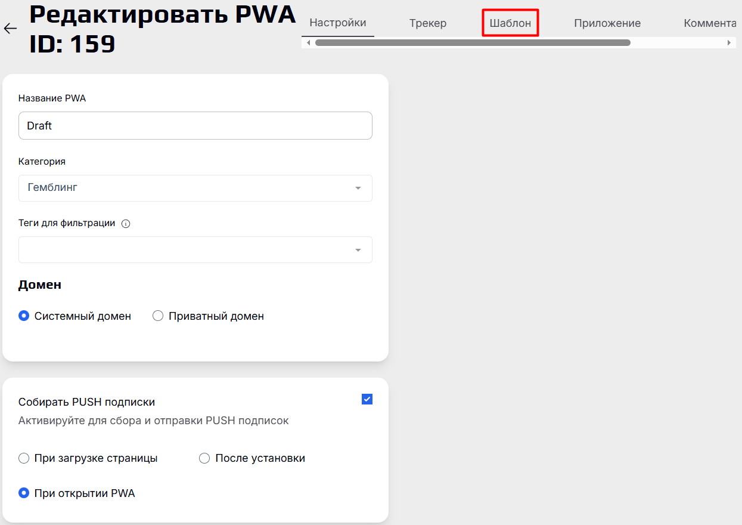Screen dimensions: 742x525
Task: Click the right scroll arrow of the tab bar
Action: point(729,42)
